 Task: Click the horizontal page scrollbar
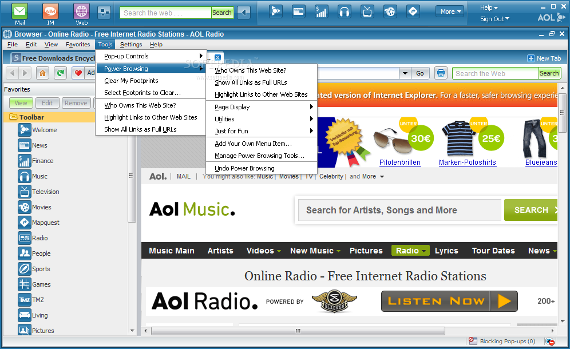(x=298, y=331)
